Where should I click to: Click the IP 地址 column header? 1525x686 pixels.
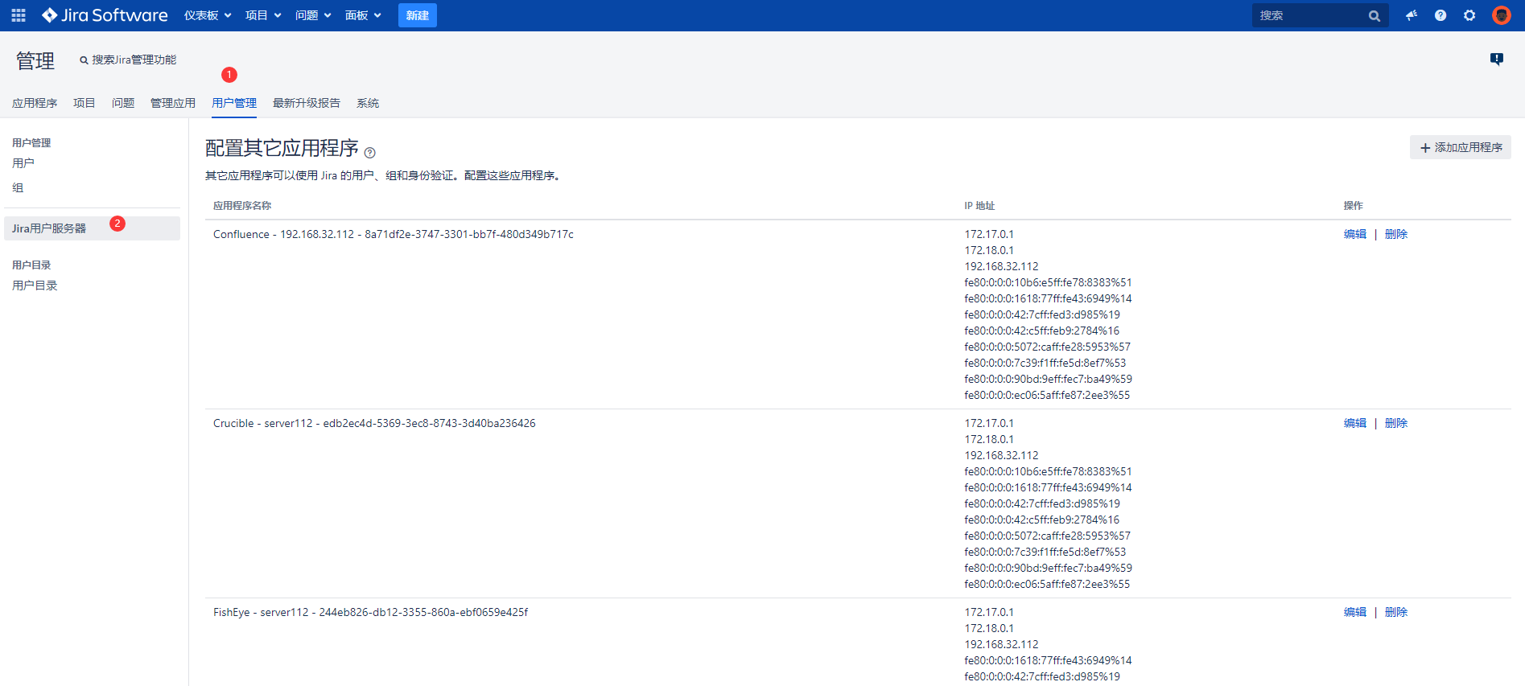(x=979, y=206)
